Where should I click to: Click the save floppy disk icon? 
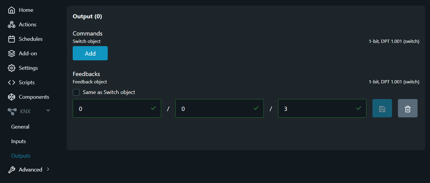coord(382,108)
